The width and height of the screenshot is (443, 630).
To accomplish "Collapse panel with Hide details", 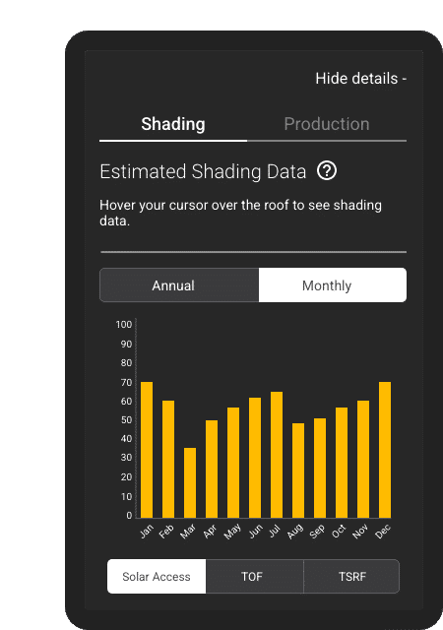I will [360, 79].
